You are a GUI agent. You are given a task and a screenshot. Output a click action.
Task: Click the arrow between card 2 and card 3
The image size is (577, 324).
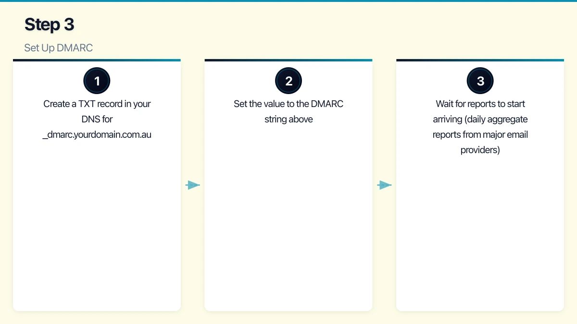pos(385,184)
